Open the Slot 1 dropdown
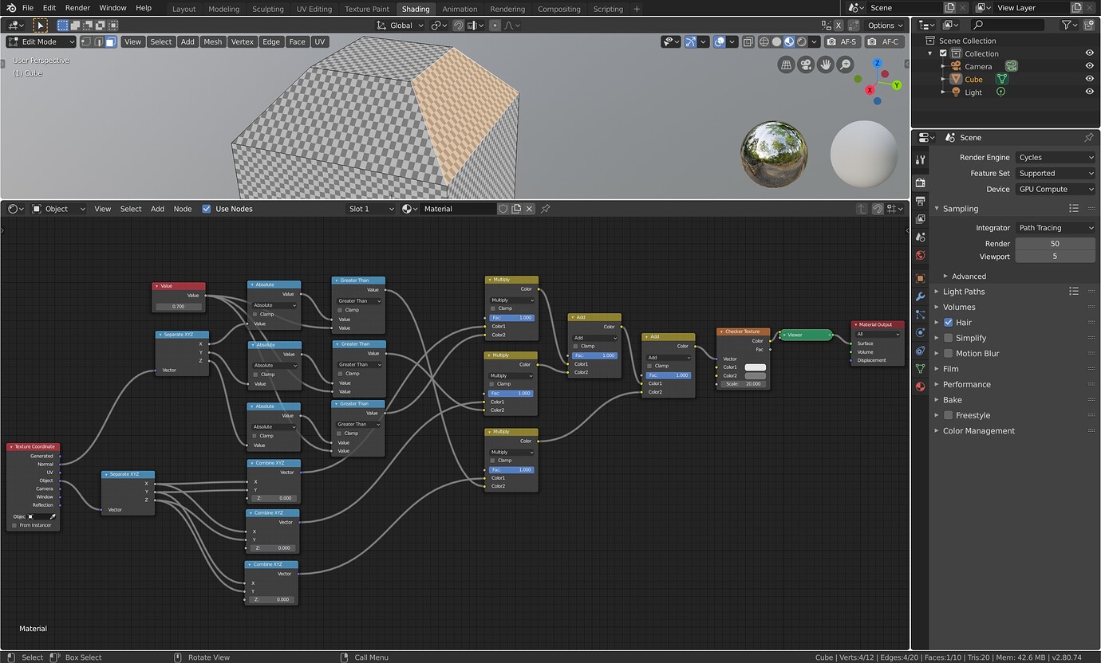 tap(370, 209)
